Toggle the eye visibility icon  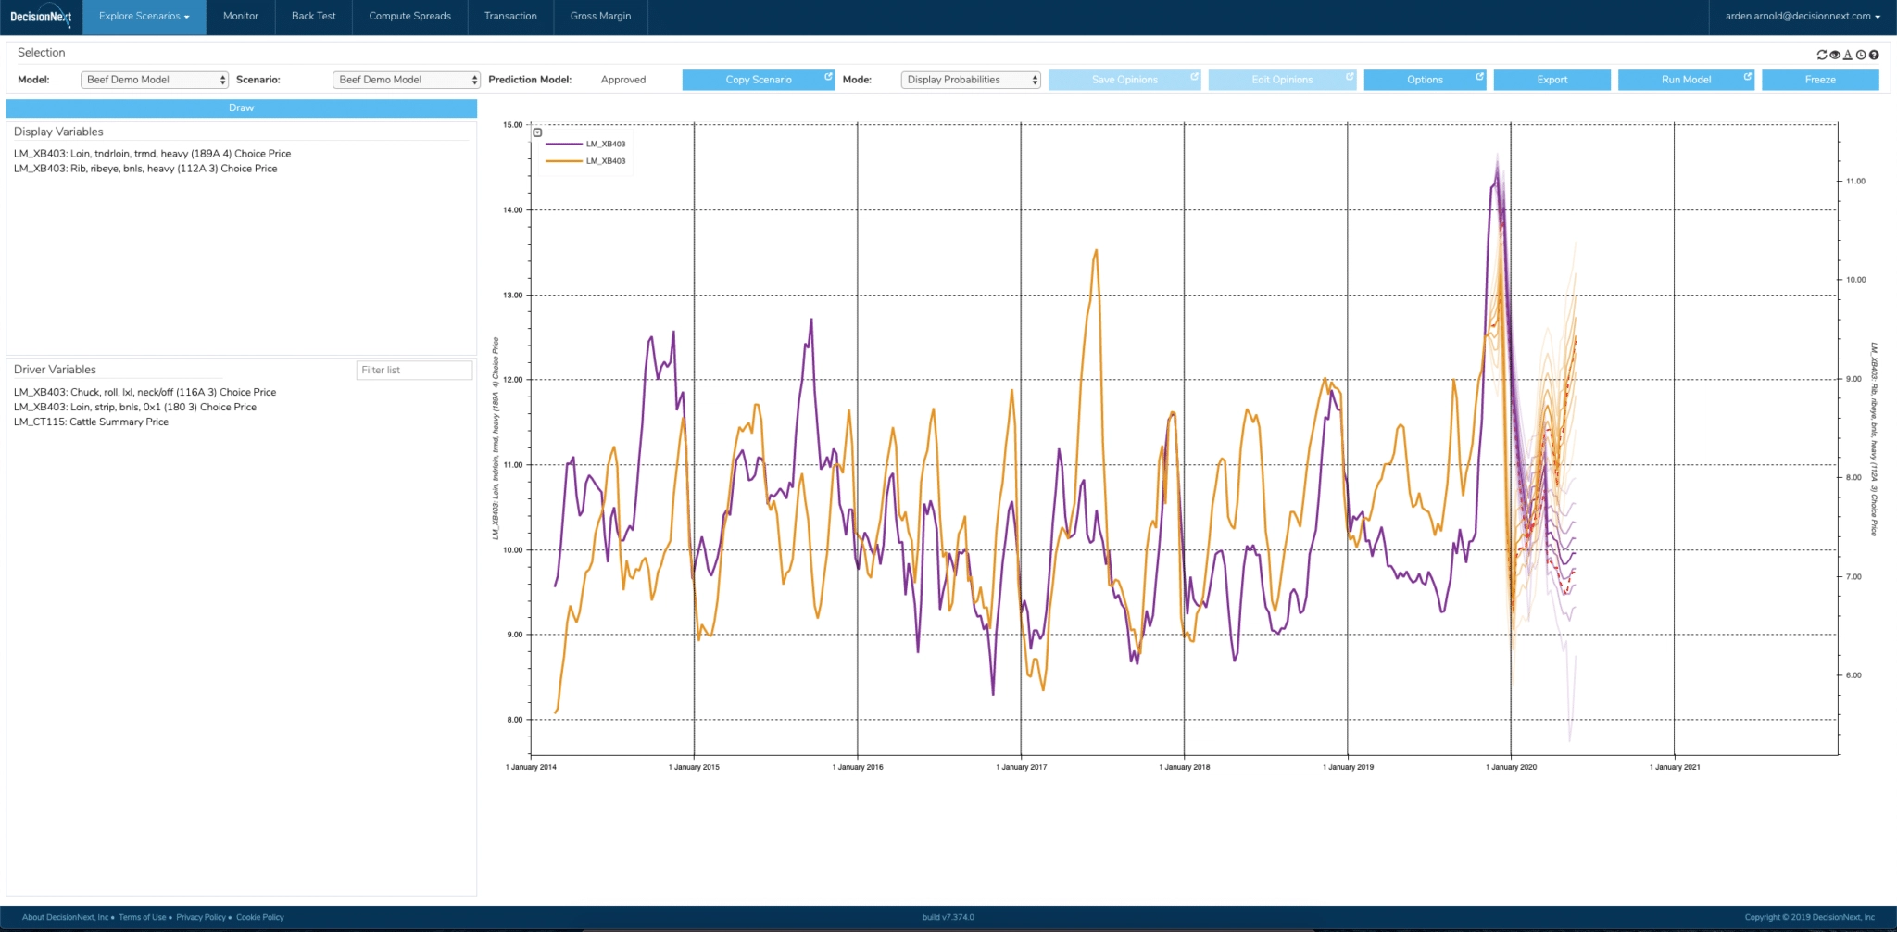click(1835, 55)
